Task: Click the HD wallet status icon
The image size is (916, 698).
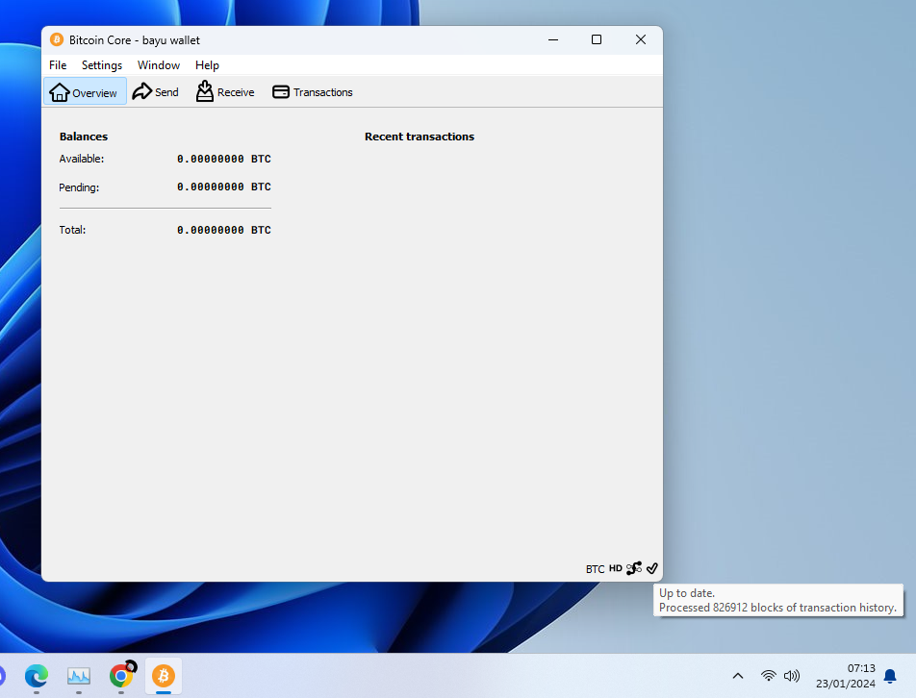Action: (x=615, y=568)
